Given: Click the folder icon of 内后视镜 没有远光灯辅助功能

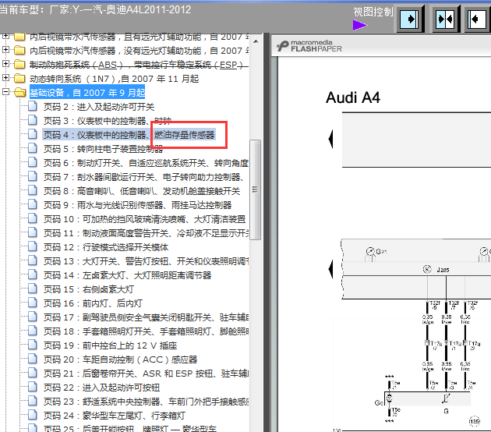Looking at the screenshot, I should [x=19, y=50].
